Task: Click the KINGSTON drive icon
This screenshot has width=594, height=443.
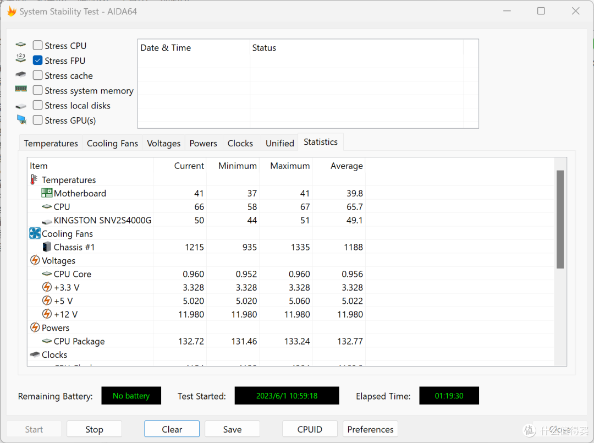Action: pyautogui.click(x=47, y=221)
